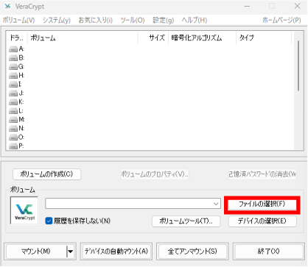The image size is (308, 267).
Task: Expand the volume path combo box
Action: [x=216, y=204]
